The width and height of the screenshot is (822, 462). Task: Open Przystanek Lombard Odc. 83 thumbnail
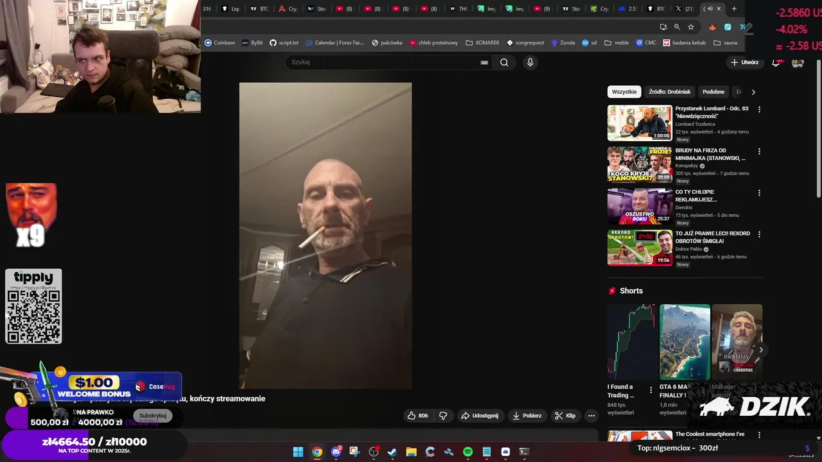(640, 123)
